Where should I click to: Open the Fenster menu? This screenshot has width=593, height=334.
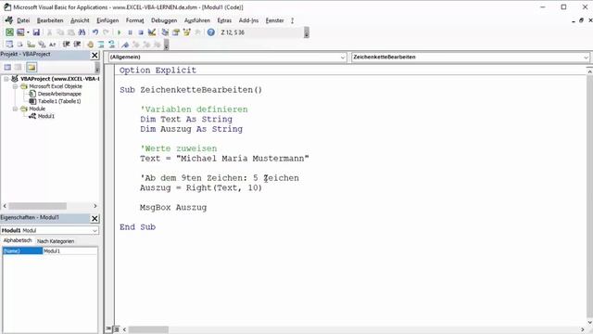point(274,20)
